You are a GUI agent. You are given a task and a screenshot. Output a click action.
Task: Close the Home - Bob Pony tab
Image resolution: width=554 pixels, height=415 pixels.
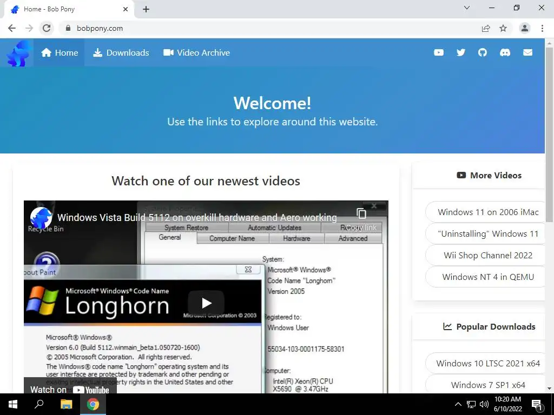[126, 9]
